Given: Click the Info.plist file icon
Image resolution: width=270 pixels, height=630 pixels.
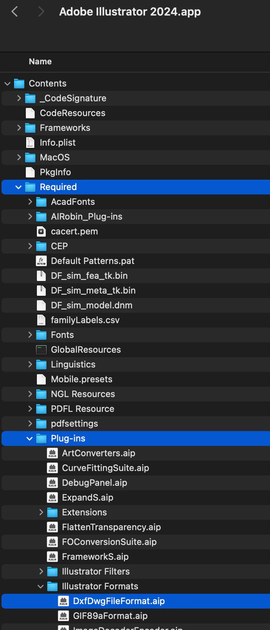Looking at the screenshot, I should (x=30, y=143).
